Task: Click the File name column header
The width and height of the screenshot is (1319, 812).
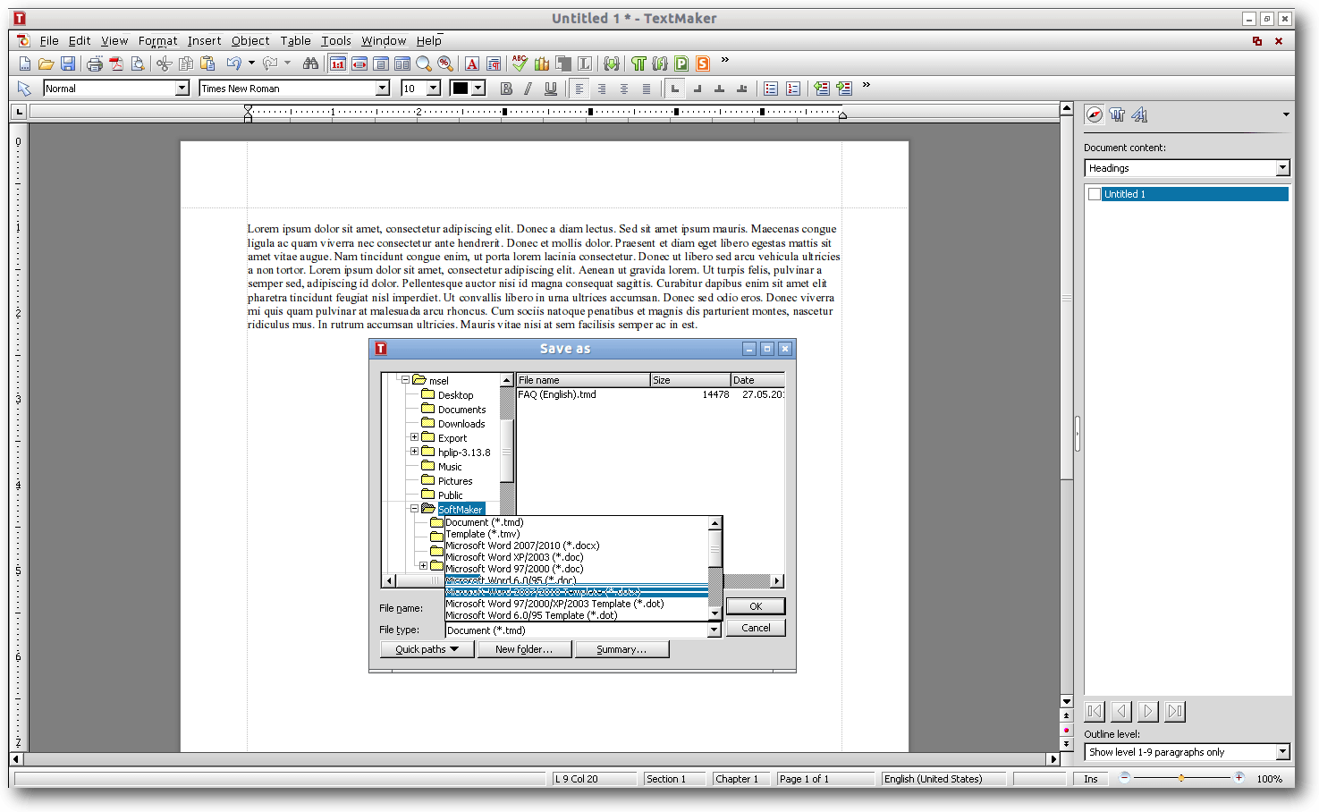Action: (x=583, y=380)
